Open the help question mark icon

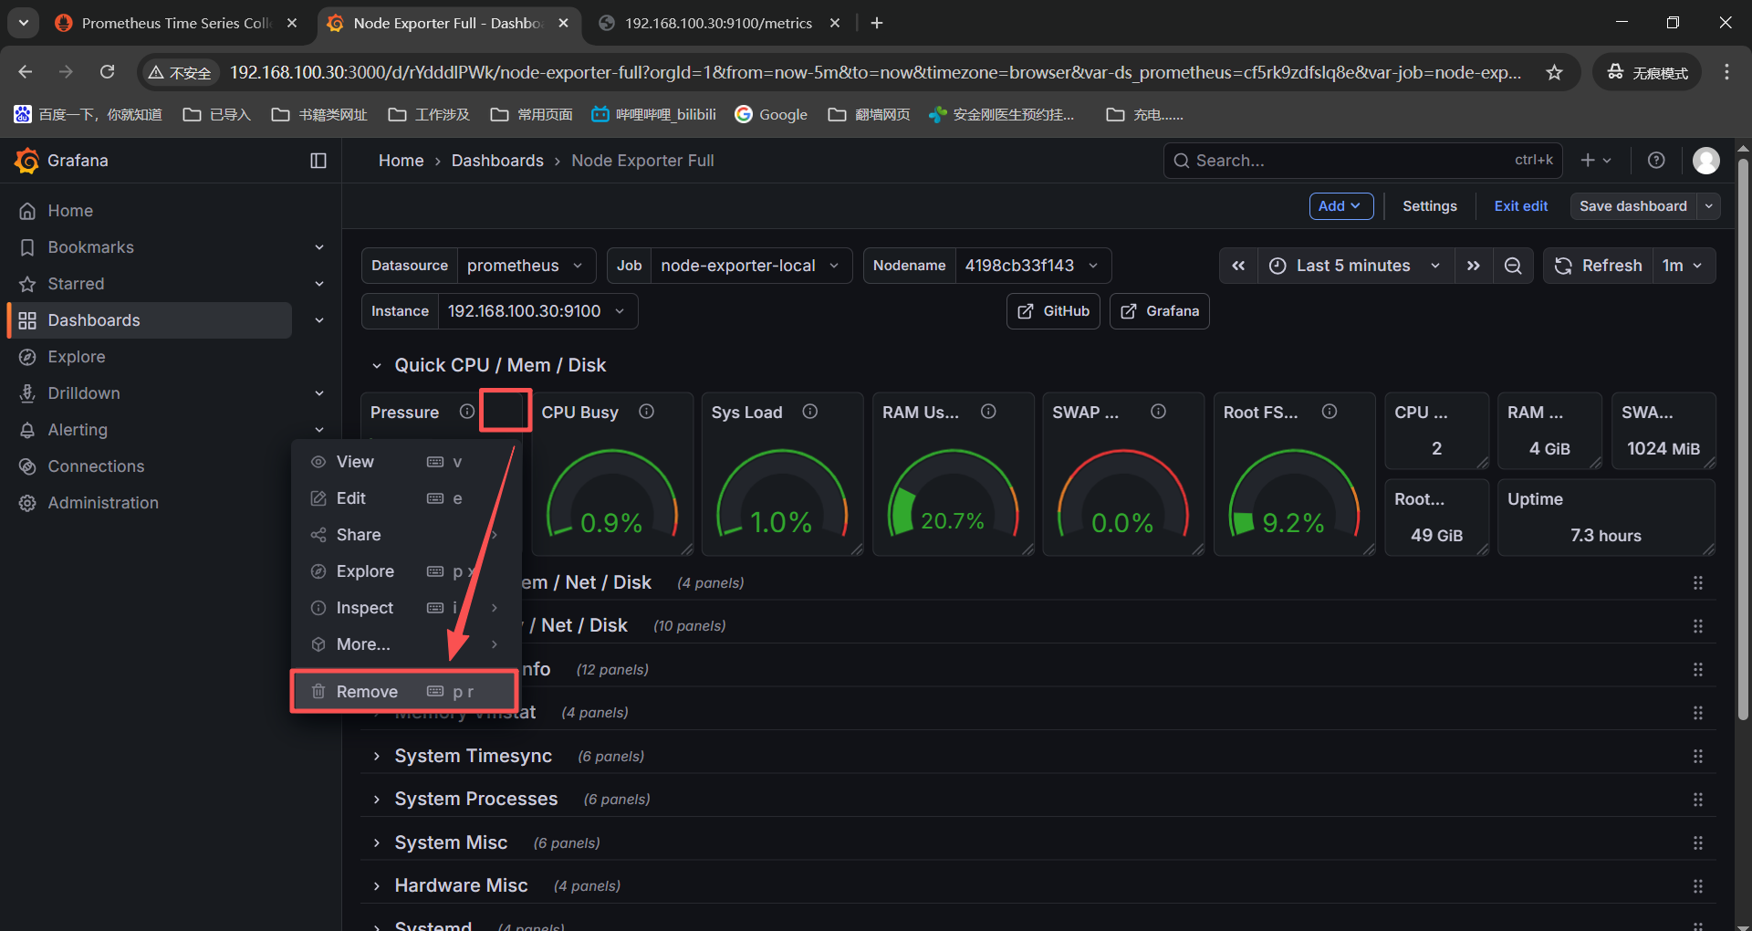1656,161
